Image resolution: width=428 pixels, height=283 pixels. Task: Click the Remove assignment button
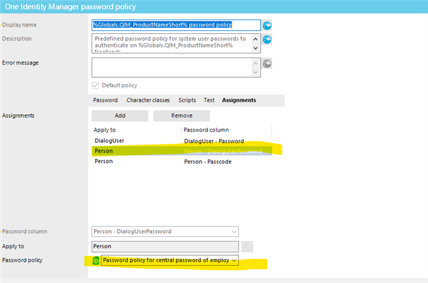(x=181, y=115)
